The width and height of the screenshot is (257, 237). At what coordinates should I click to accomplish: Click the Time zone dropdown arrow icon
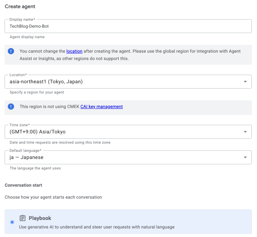click(x=245, y=132)
